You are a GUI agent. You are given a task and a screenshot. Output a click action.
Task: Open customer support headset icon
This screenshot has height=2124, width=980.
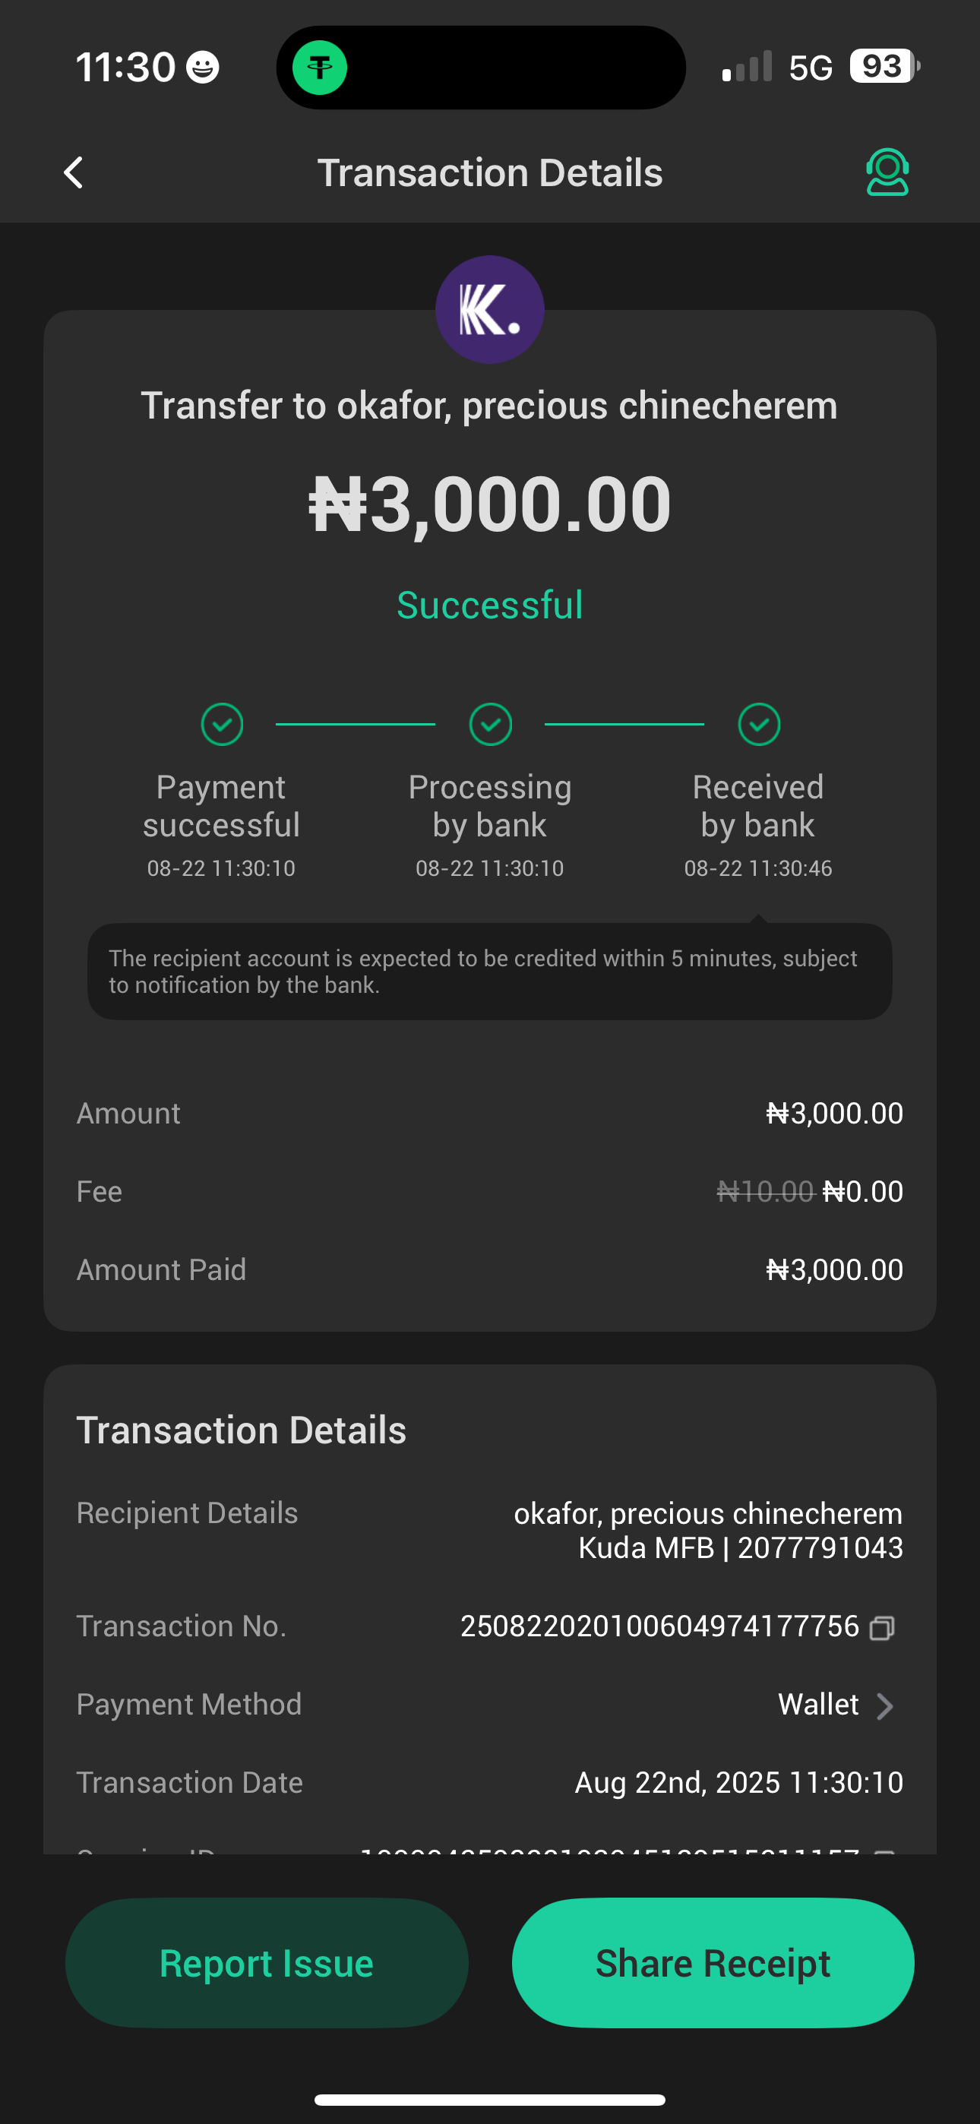887,172
